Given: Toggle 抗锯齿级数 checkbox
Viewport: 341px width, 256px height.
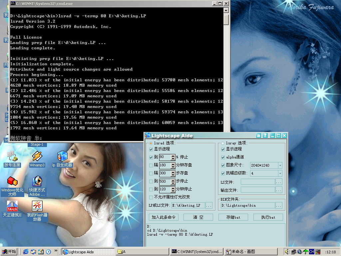Looking at the screenshot, I should point(223,173).
